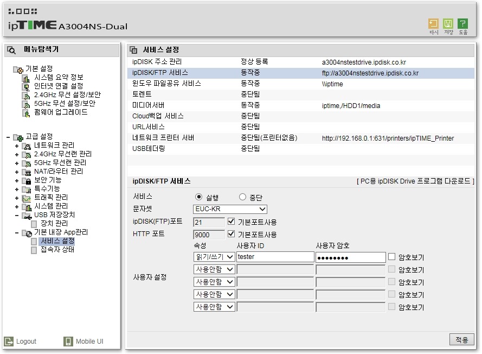Click the 시스템 요약 정보 chart icon
Image resolution: width=482 pixels, height=354 pixels.
click(x=27, y=79)
